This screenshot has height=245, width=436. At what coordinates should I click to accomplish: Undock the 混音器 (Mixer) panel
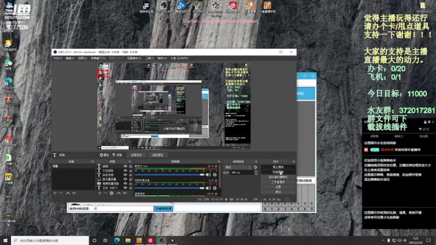(219, 161)
